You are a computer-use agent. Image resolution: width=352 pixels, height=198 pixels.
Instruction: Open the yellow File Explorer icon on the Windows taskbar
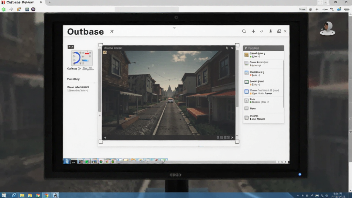(x=22, y=195)
